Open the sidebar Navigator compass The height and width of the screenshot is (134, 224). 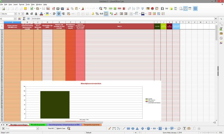pos(221,38)
